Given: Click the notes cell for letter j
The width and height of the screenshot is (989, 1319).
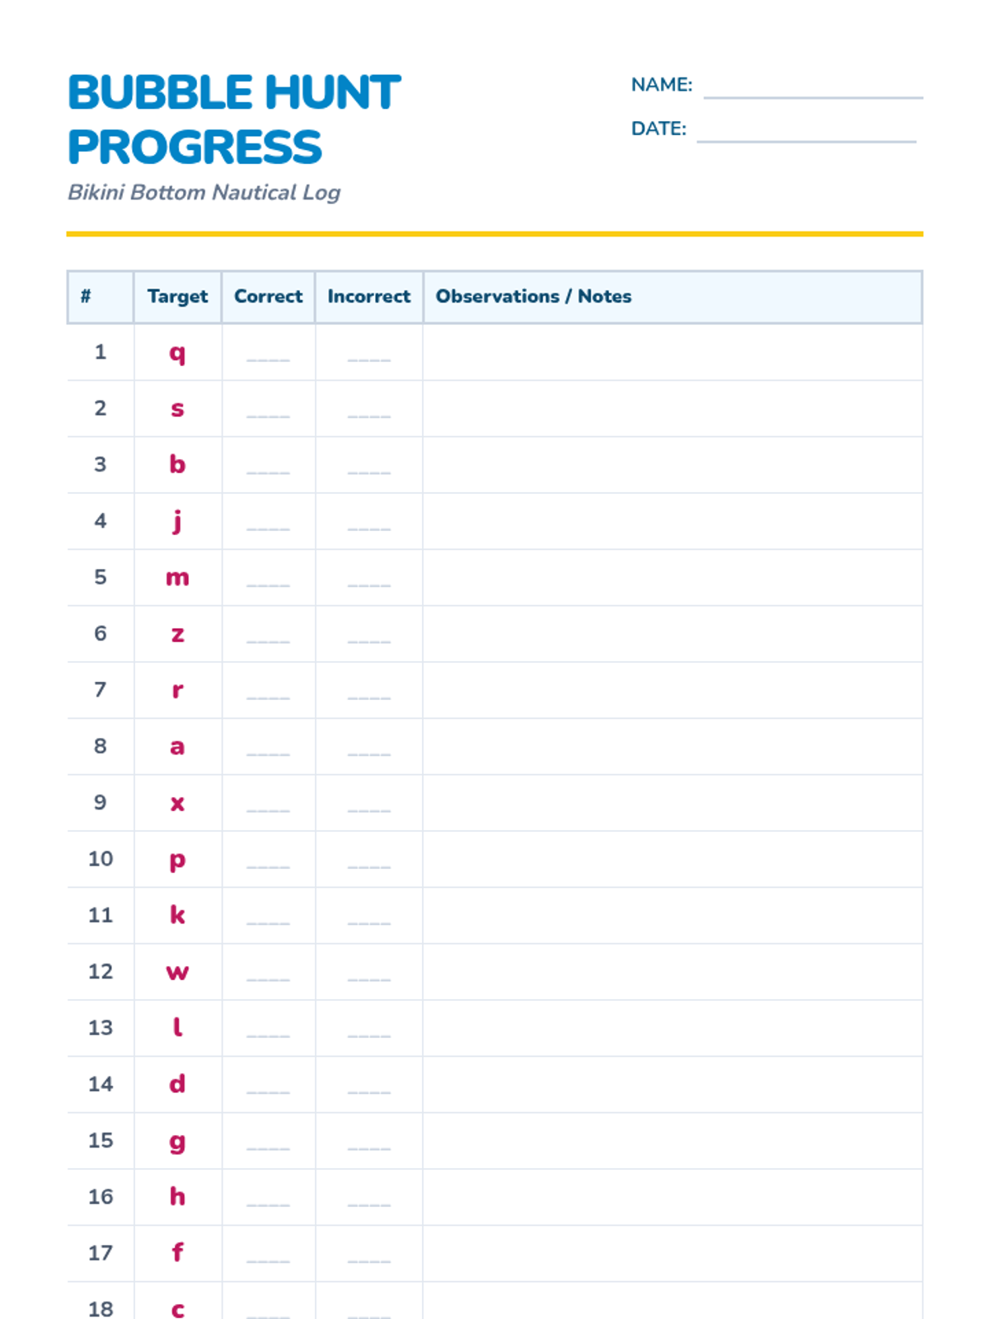Looking at the screenshot, I should [672, 522].
